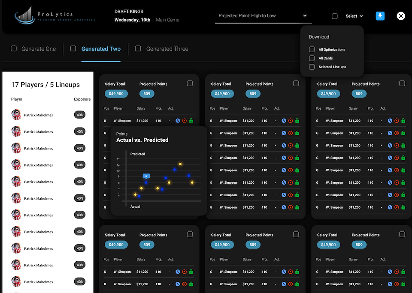Go to the Generated Three tab

167,49
